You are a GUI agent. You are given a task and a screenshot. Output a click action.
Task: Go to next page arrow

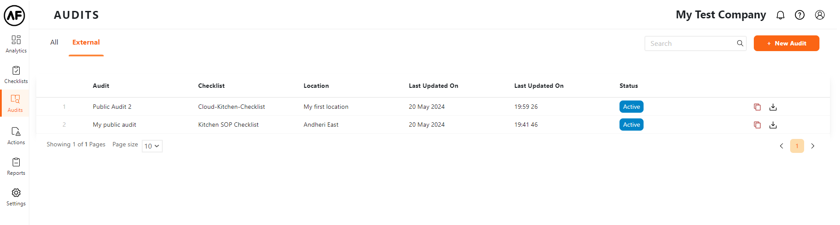(x=812, y=146)
